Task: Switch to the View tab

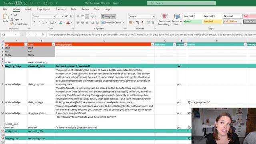Action: click(x=97, y=9)
